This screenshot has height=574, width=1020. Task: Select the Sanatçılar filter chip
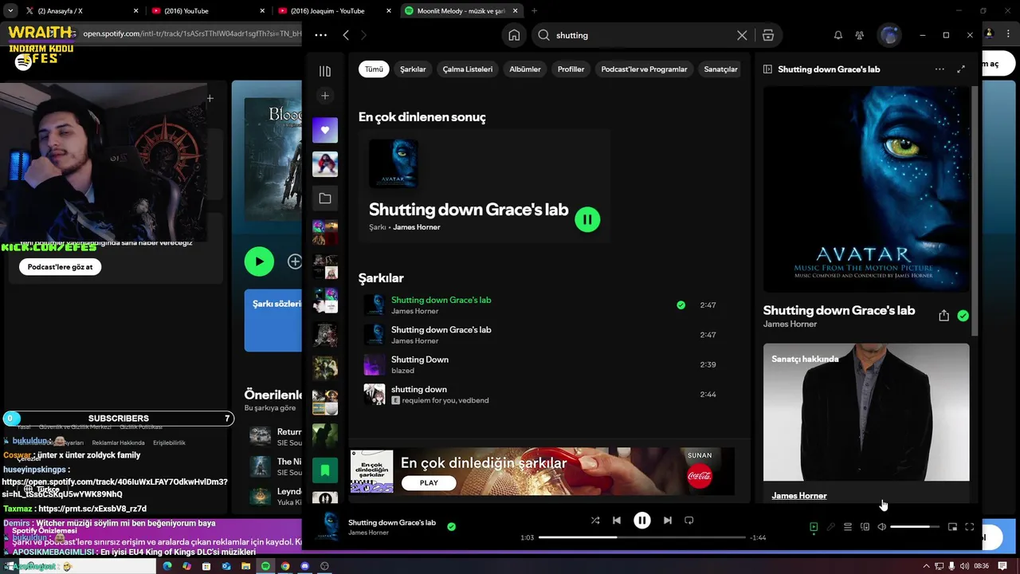coord(720,69)
